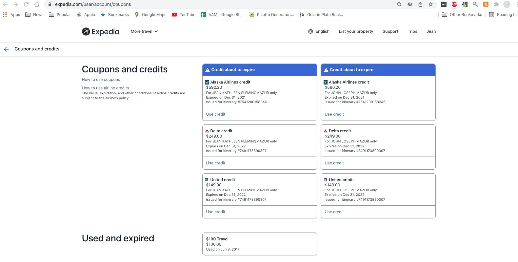Open the Popular bookmarks folder

click(60, 15)
